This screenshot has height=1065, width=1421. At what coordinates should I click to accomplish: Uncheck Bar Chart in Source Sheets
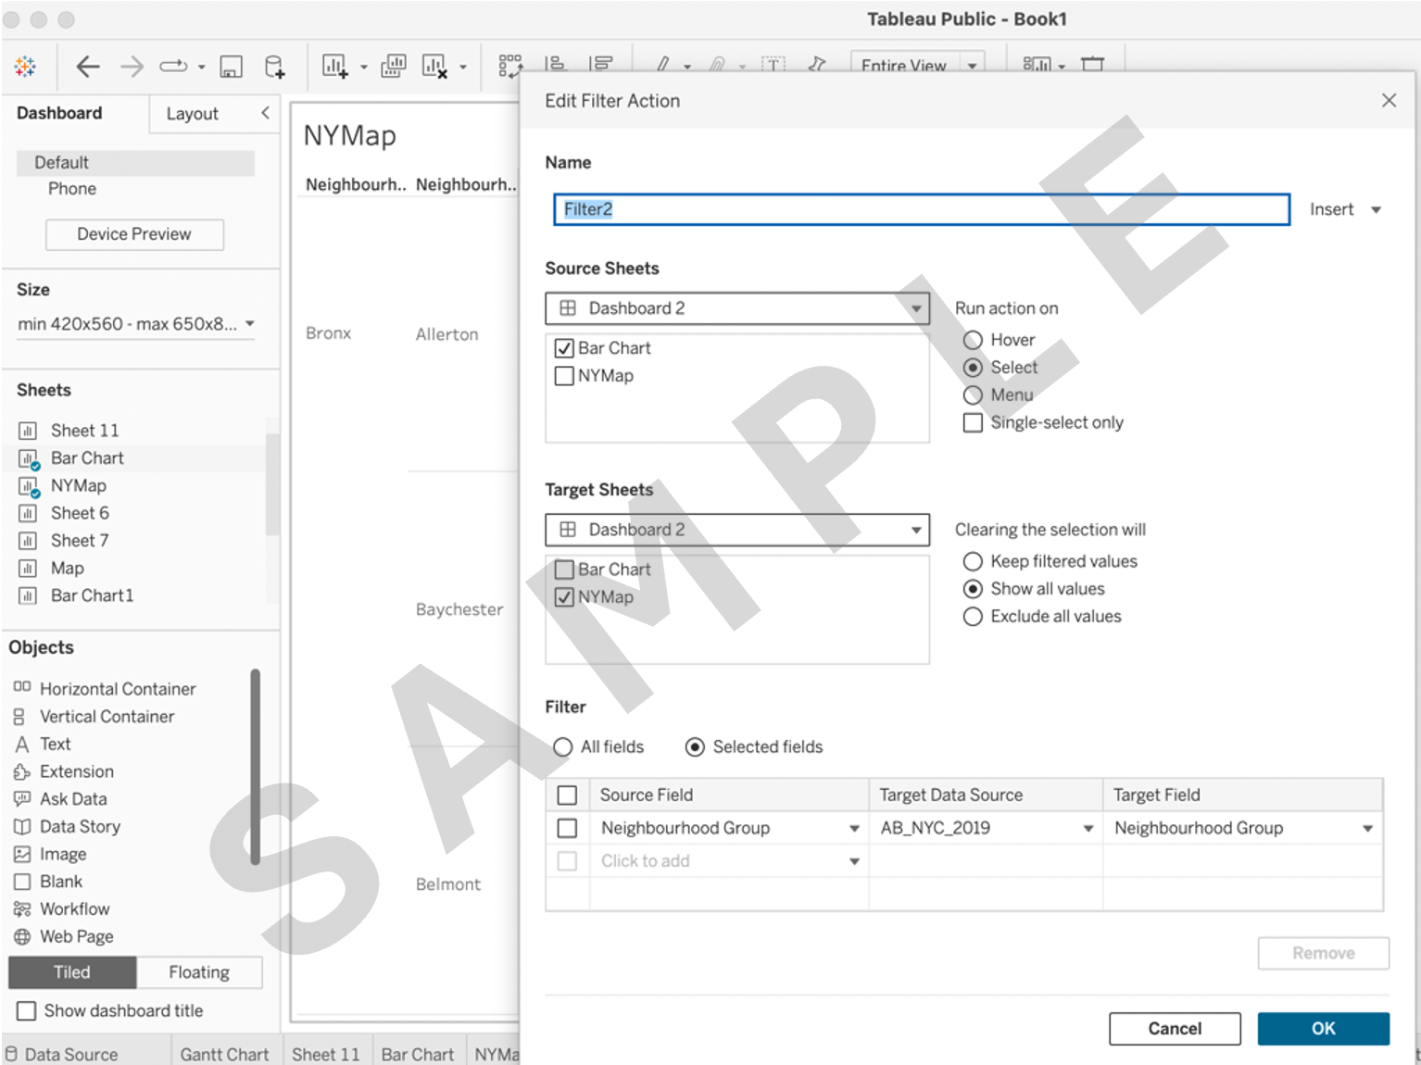click(x=564, y=348)
